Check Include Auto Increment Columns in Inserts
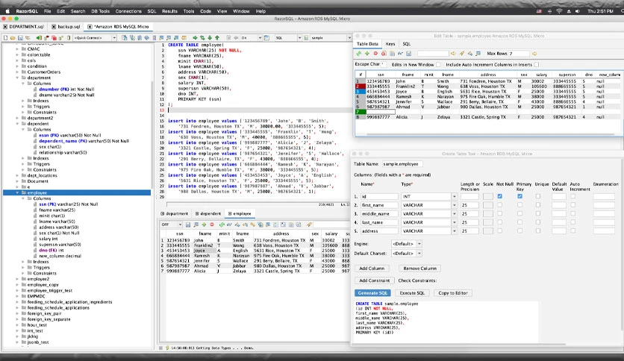624x361 pixels. click(x=537, y=64)
